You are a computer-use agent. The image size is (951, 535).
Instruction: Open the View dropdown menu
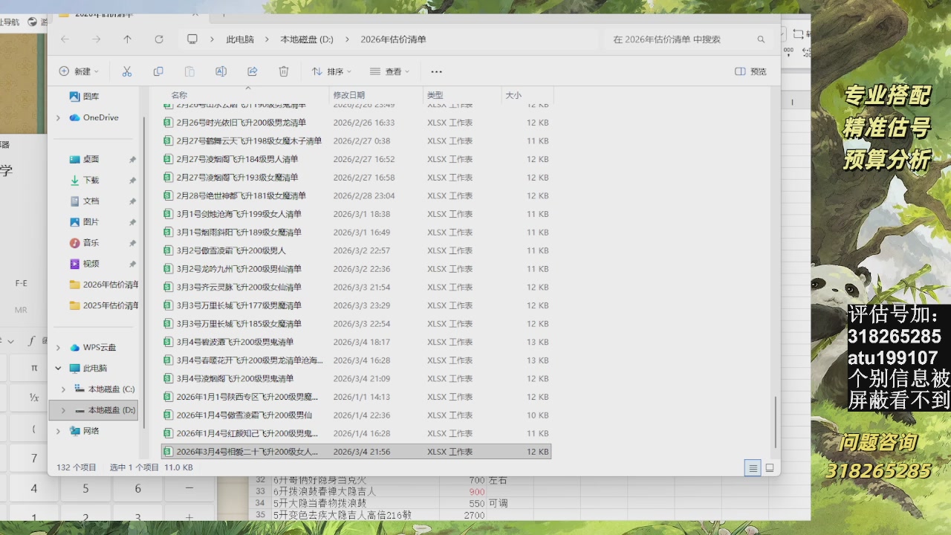coord(389,71)
